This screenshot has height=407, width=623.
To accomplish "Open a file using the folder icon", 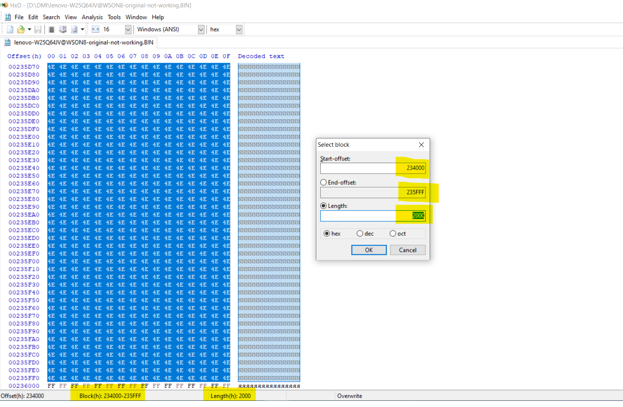I will pos(21,30).
